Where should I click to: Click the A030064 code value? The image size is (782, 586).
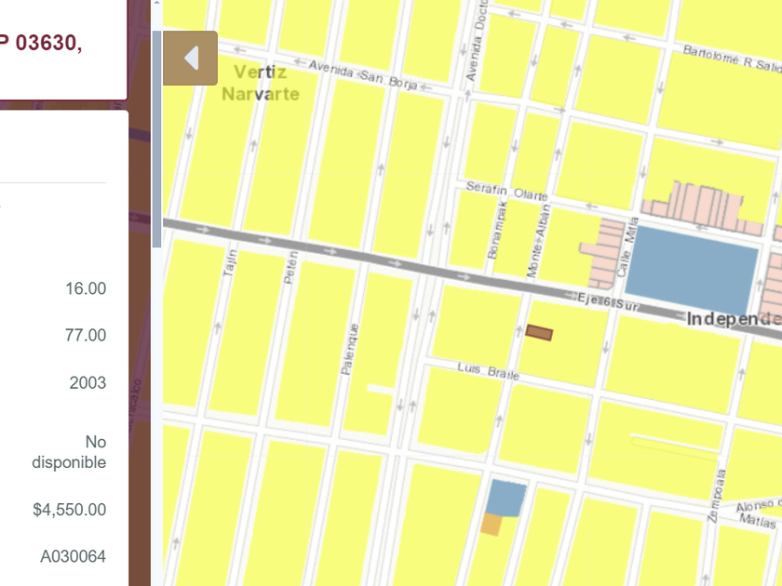coord(74,556)
